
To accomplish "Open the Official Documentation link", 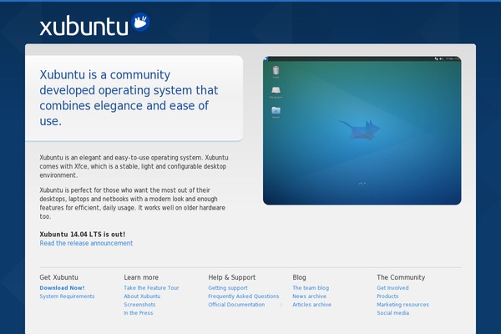I will click(236, 305).
